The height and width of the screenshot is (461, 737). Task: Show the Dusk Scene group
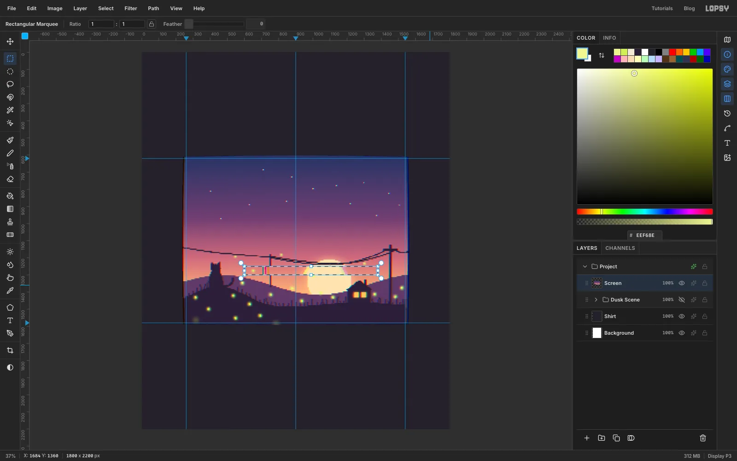(682, 300)
